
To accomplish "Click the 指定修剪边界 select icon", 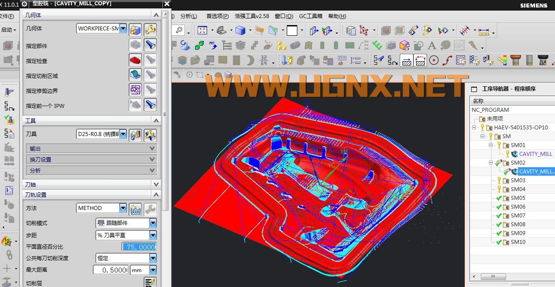I will tap(135, 90).
